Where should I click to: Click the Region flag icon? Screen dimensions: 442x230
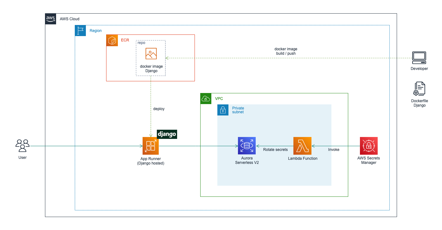point(80,30)
